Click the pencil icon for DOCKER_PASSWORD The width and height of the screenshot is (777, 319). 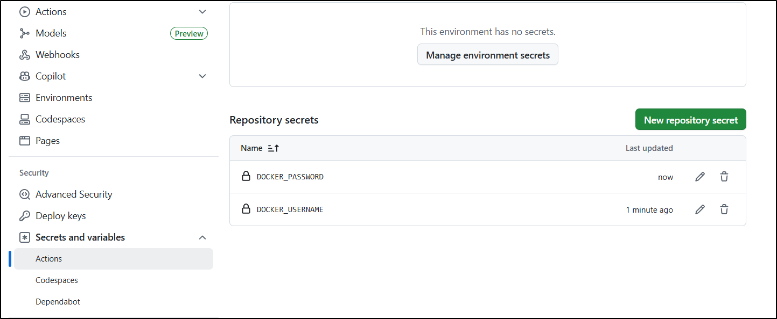click(x=700, y=177)
